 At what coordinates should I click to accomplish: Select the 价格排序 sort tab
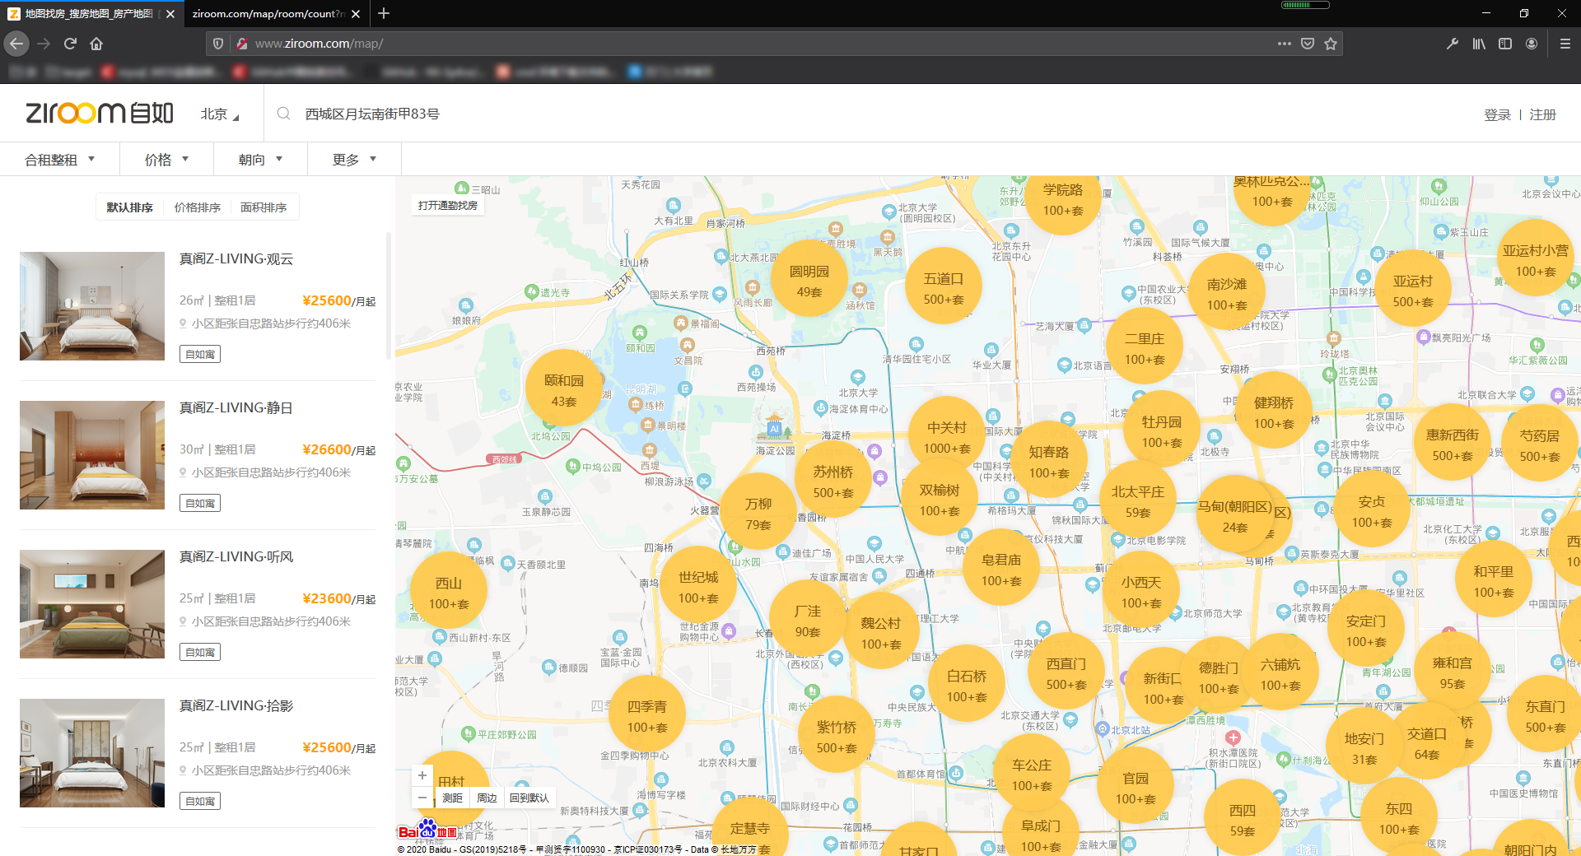tap(198, 207)
